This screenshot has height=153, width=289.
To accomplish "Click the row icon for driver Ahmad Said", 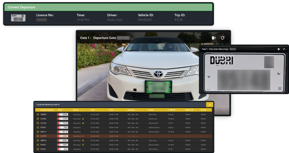I will [x=38, y=123].
